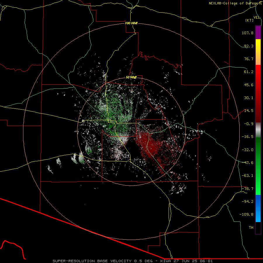Screen dimensions: 263x263
Task: Pick the yellow-orange segment of the color bar
Action: point(258,52)
